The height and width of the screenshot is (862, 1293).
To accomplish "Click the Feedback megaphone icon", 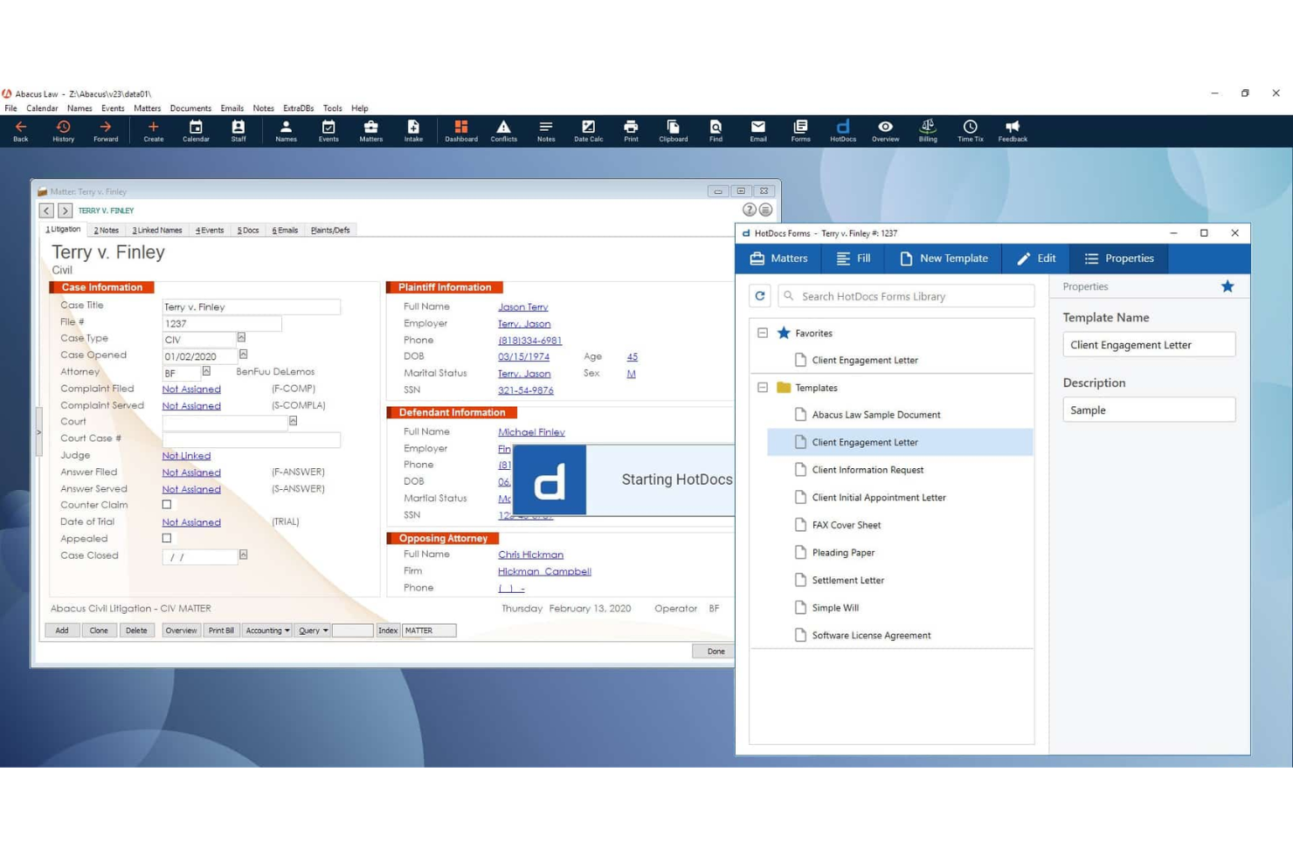I will (1013, 131).
